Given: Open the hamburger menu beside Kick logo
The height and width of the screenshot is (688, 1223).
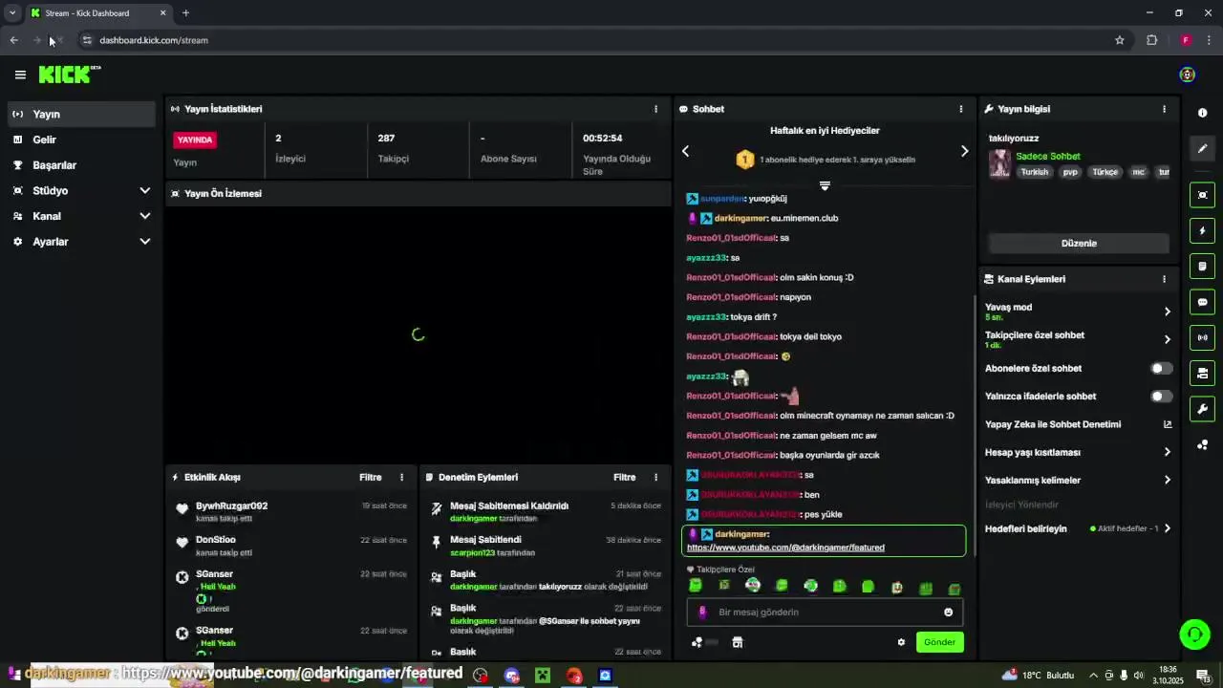Looking at the screenshot, I should [20, 75].
